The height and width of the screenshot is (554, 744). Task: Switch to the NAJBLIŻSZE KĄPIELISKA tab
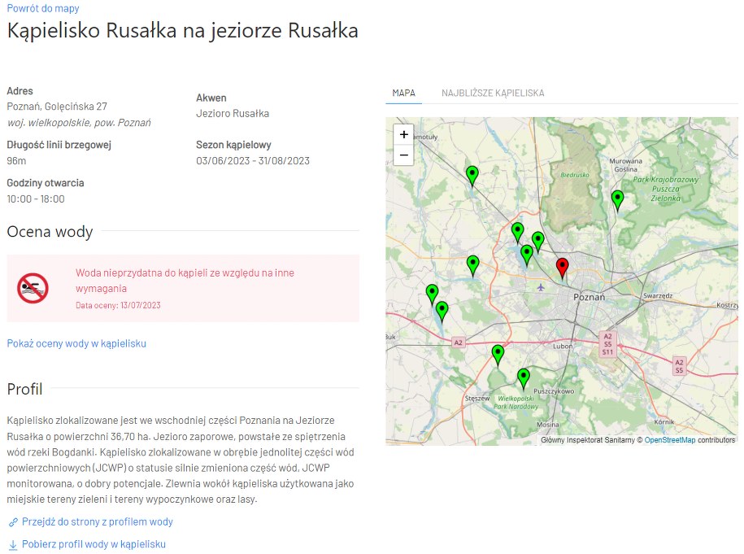(x=492, y=93)
